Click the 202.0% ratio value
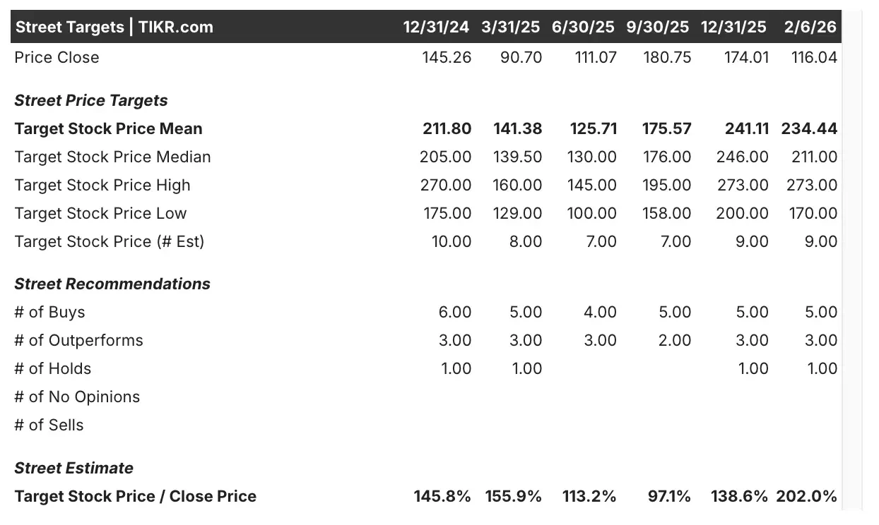This screenshot has height=525, width=879. coord(806,496)
